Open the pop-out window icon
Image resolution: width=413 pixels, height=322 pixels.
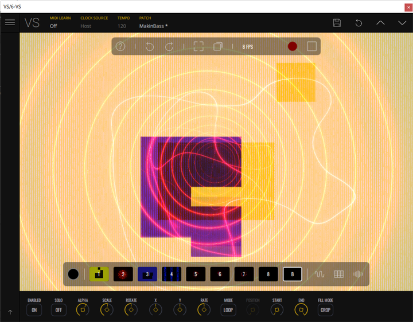click(x=218, y=46)
